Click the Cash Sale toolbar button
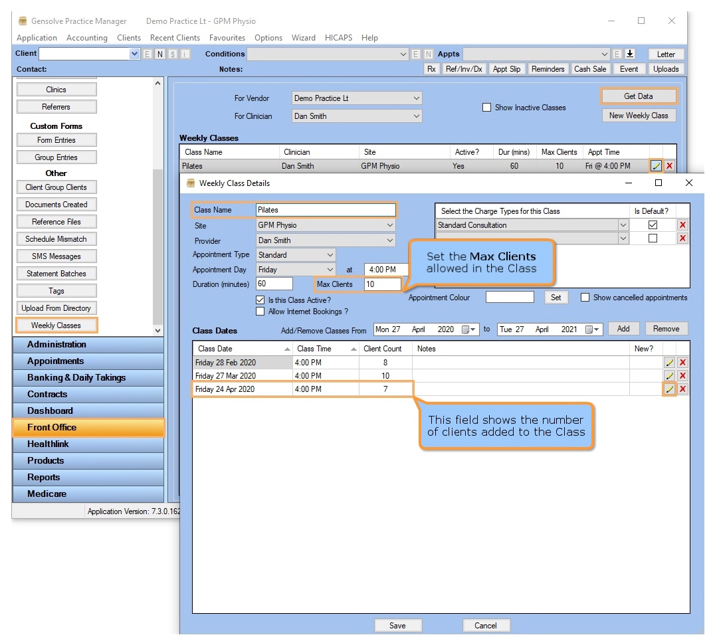The image size is (715, 643). point(590,69)
